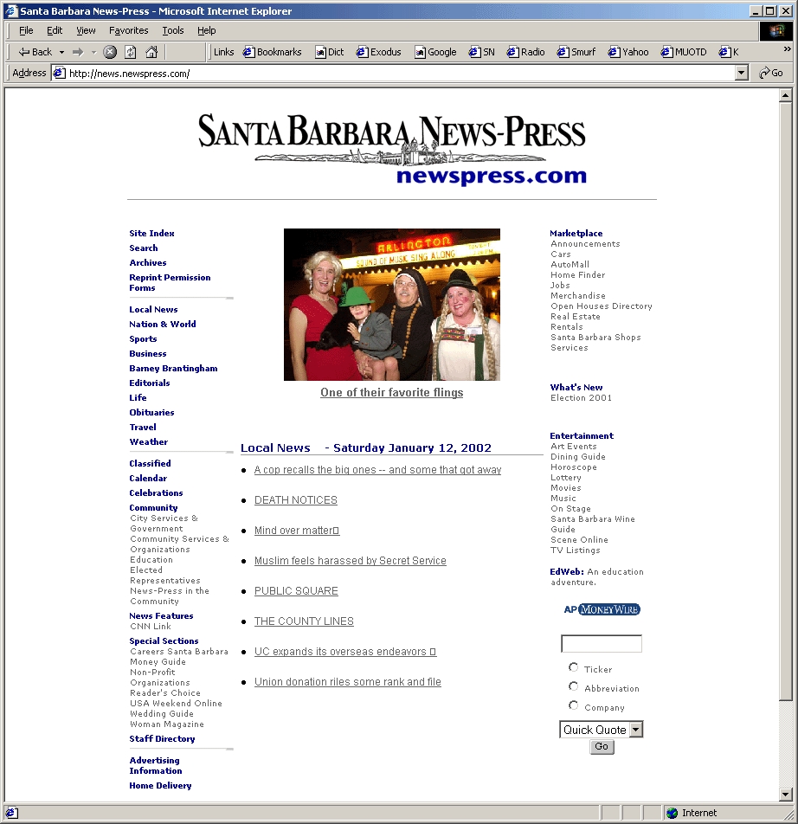798x824 pixels.
Task: Open the Yahoo links bar shortcut
Action: point(628,52)
